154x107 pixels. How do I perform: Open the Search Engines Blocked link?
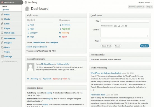[x=36, y=47]
